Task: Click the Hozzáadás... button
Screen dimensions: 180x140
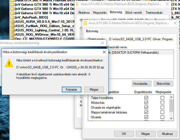Action: click(142, 83)
